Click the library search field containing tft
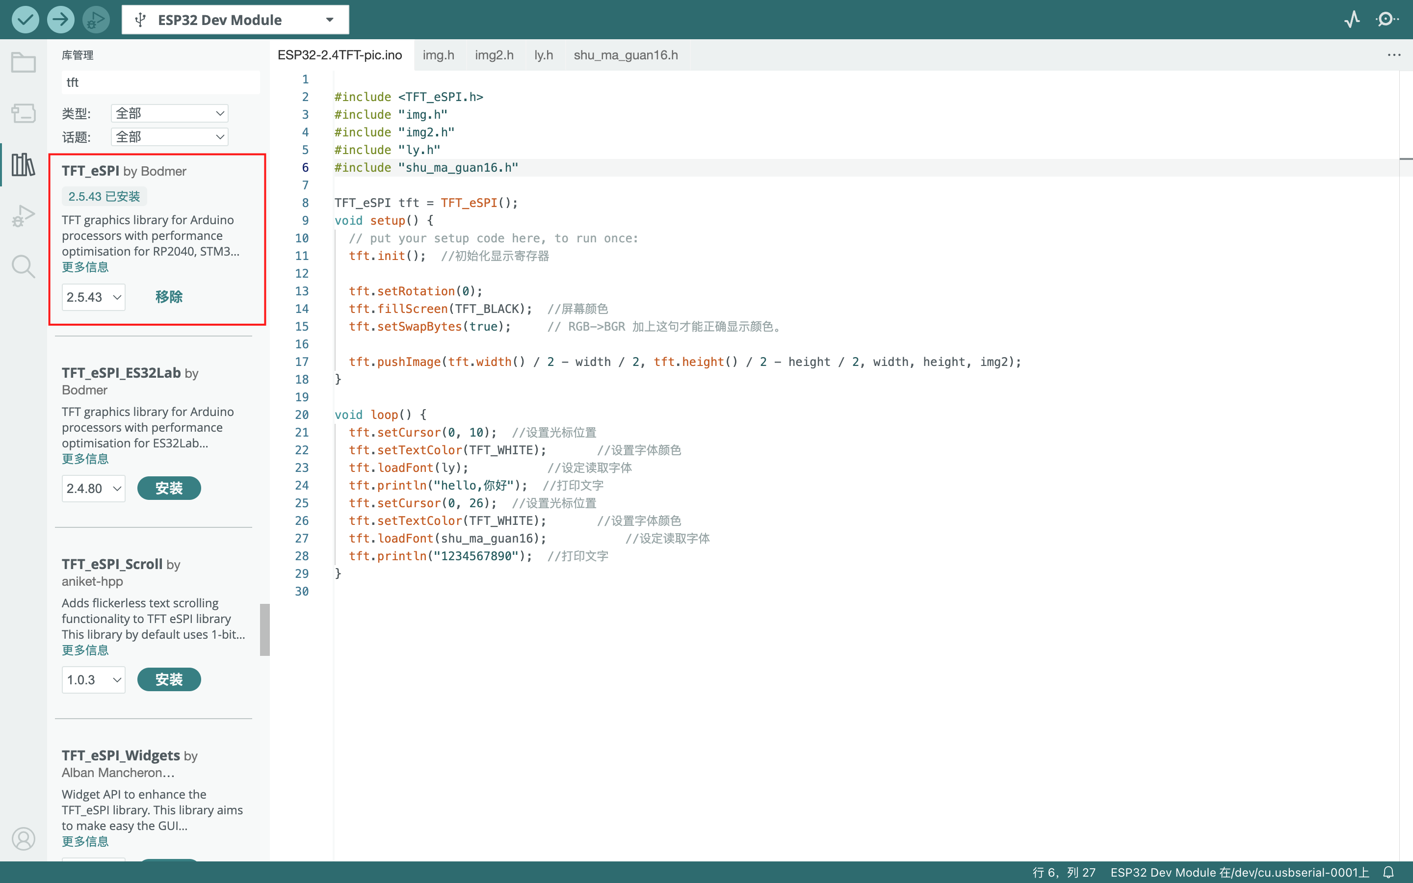Viewport: 1413px width, 883px height. [x=160, y=82]
